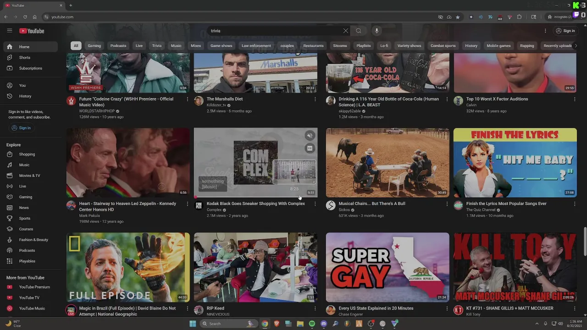Open Playables under Explore
This screenshot has height=330, width=587.
(x=30, y=261)
